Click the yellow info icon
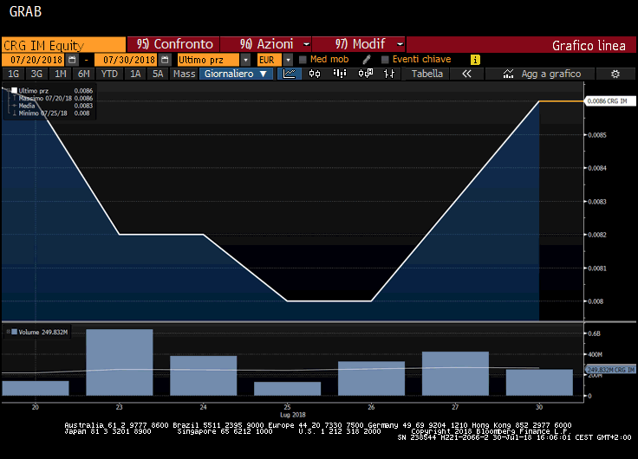638x459 pixels. click(474, 60)
